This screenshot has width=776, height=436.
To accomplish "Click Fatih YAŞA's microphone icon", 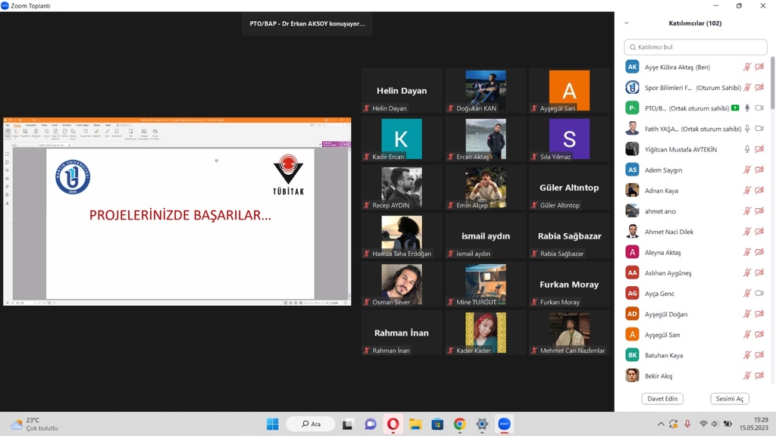I will click(746, 129).
